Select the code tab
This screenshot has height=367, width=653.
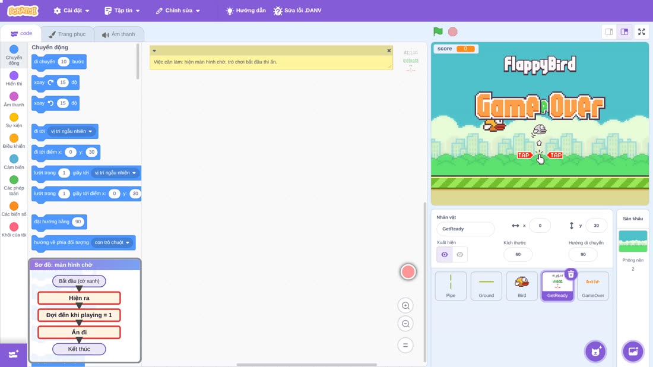click(x=21, y=33)
